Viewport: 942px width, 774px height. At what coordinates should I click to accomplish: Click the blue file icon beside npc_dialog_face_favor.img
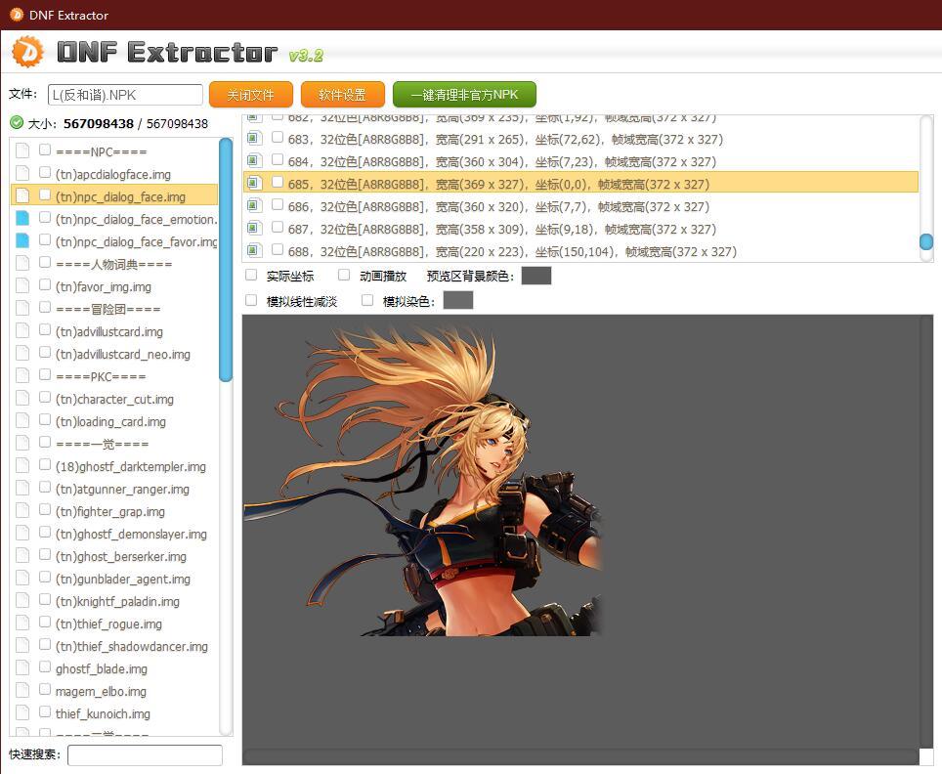[x=21, y=241]
